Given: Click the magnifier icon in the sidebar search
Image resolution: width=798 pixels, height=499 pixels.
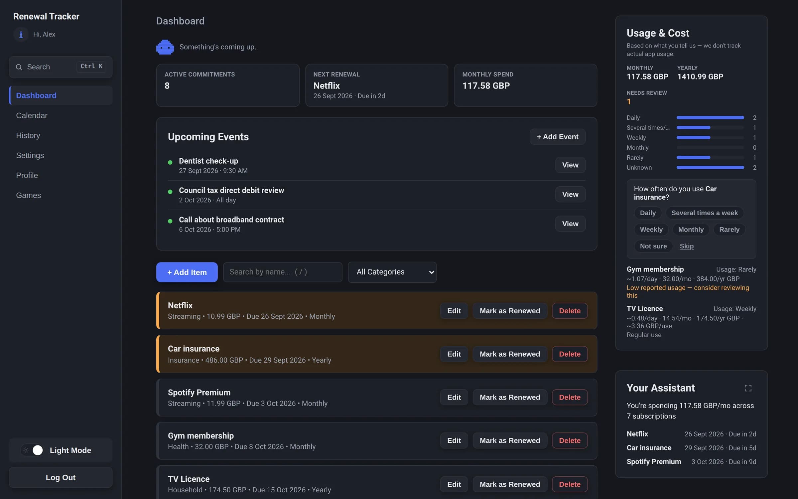Looking at the screenshot, I should [19, 67].
